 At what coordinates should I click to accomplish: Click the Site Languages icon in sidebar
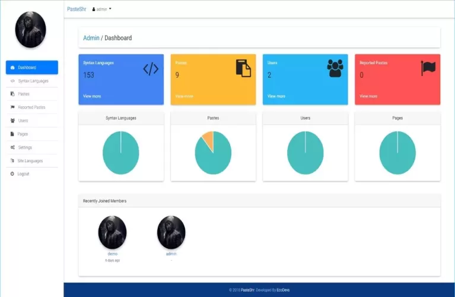[13, 161]
